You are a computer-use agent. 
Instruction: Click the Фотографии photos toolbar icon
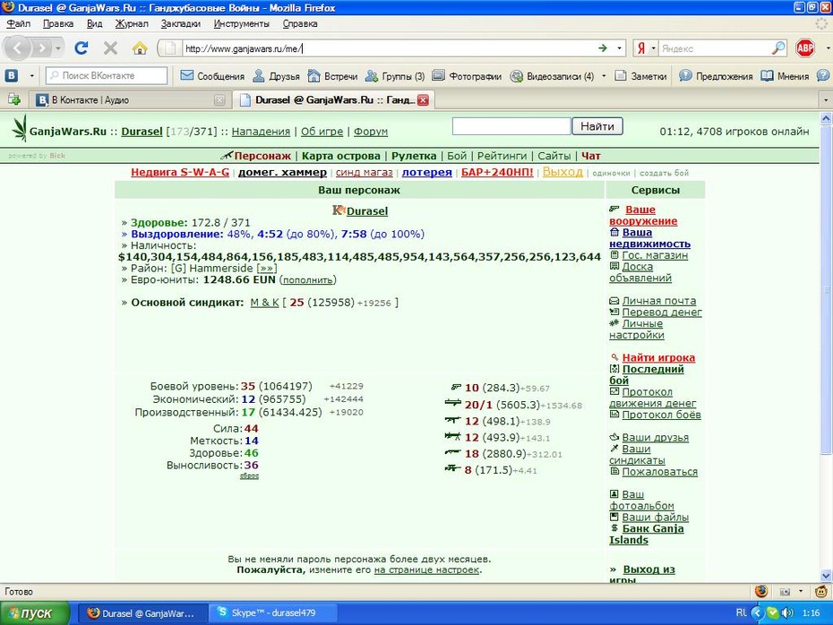pyautogui.click(x=438, y=76)
